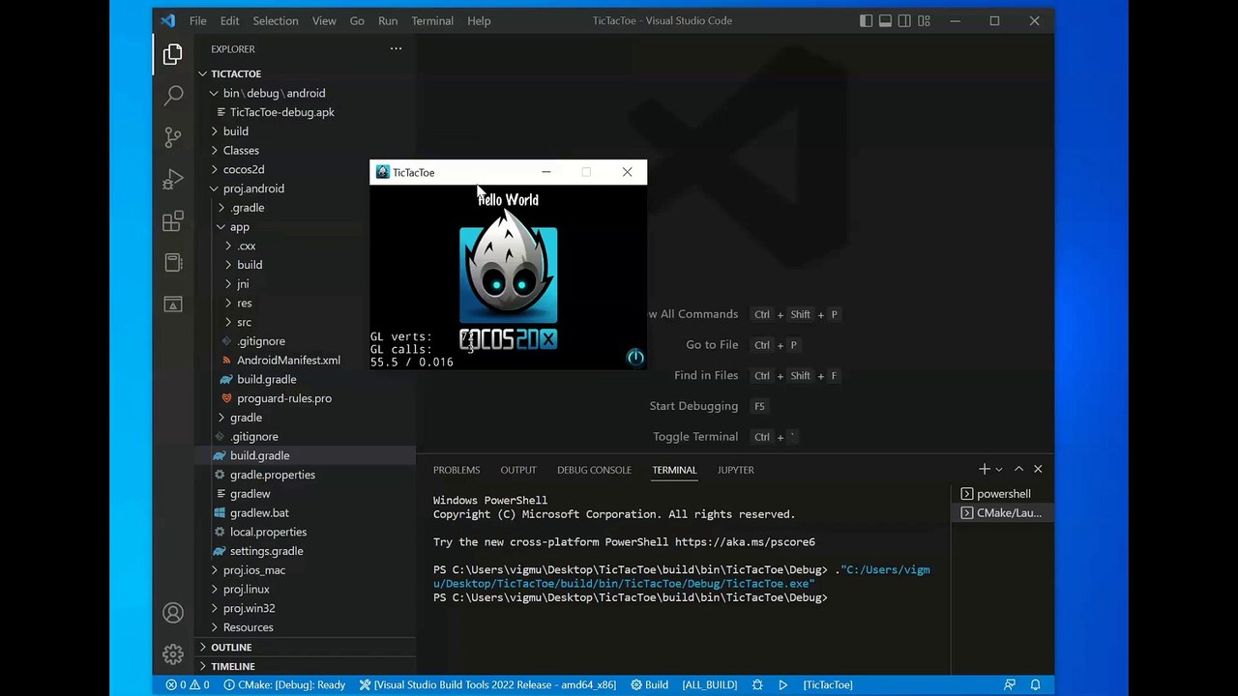The width and height of the screenshot is (1238, 696).
Task: Open Run and Debug view
Action: (x=173, y=180)
